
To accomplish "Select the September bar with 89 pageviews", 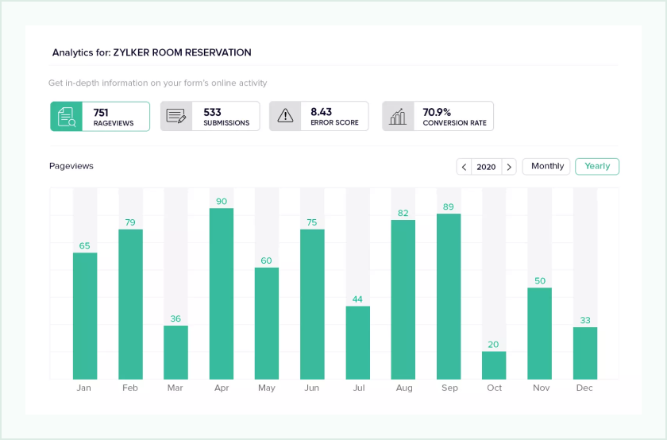I will 449,296.
